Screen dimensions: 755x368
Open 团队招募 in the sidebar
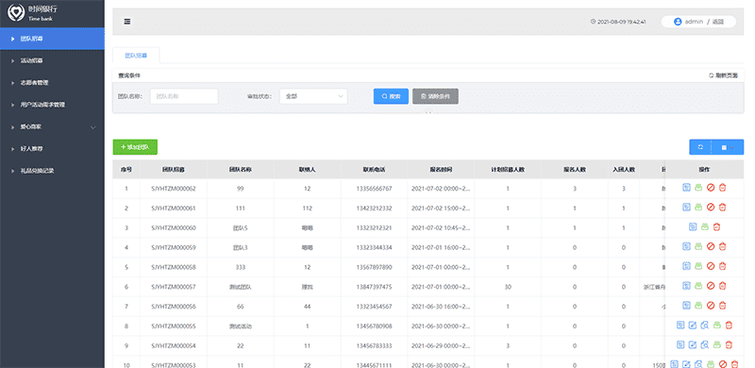52,39
